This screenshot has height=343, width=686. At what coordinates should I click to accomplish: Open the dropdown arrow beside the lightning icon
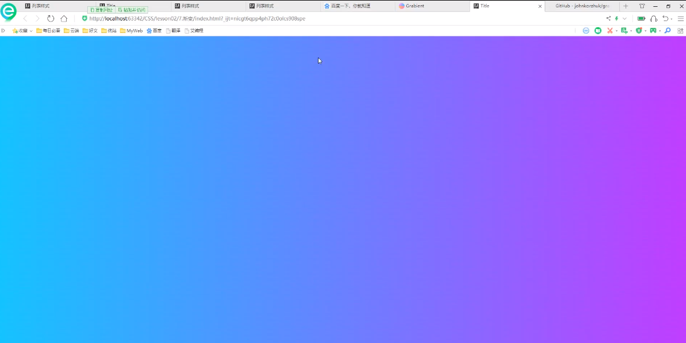click(x=624, y=18)
